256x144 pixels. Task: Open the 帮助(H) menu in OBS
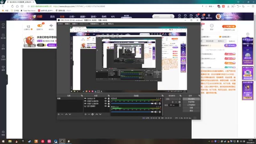point(111,24)
